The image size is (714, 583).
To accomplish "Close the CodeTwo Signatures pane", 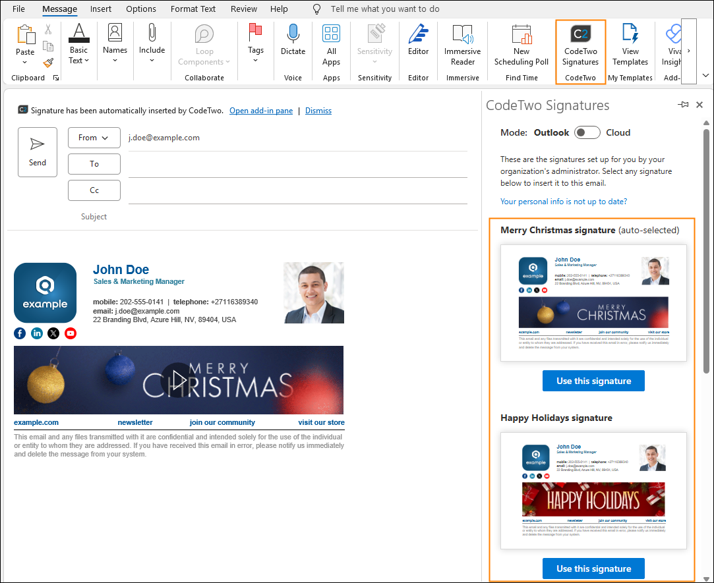I will [x=699, y=105].
